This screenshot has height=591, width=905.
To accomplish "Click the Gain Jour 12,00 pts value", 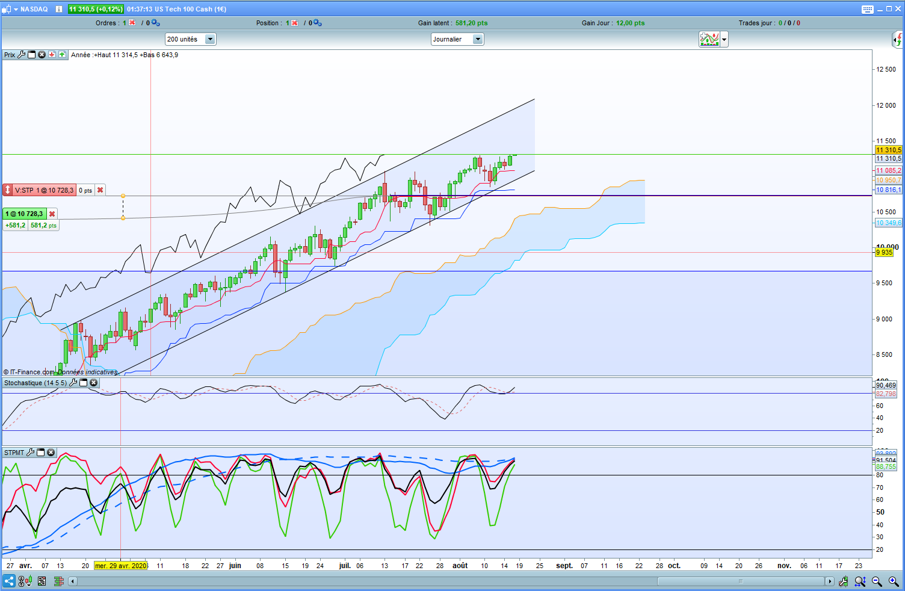I will point(631,23).
